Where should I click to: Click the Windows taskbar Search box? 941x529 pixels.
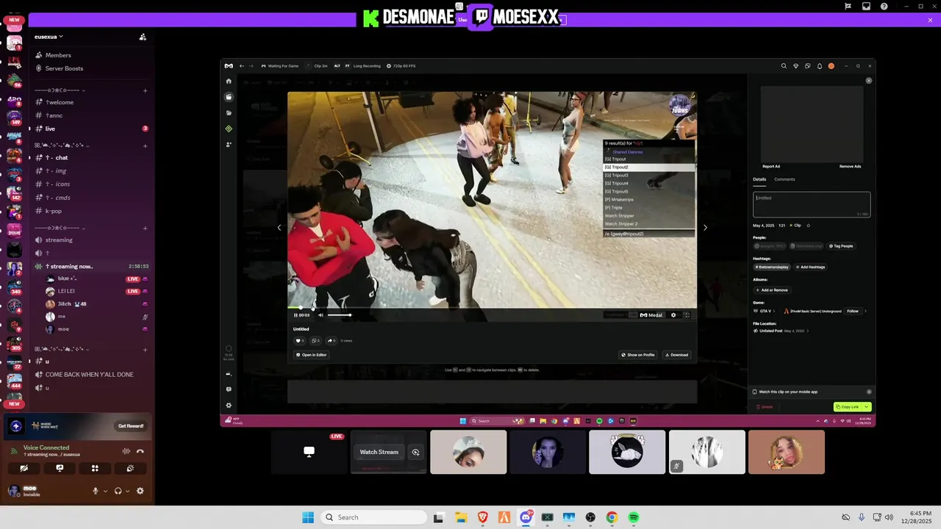coord(375,517)
